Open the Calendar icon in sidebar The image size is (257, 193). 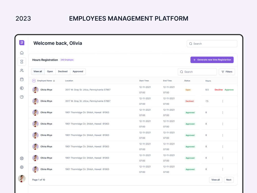click(x=22, y=80)
